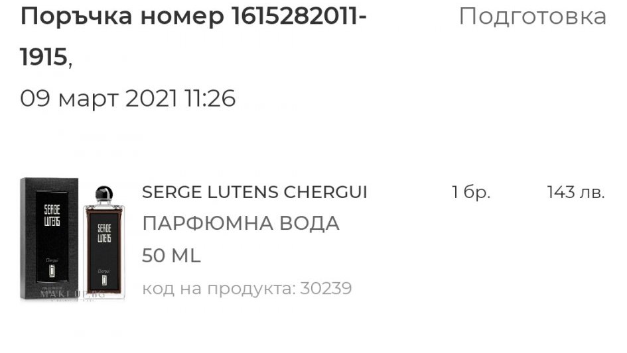The height and width of the screenshot is (353, 627).
Task: Click the Serge Lutens label on bottle
Action: [x=104, y=233]
